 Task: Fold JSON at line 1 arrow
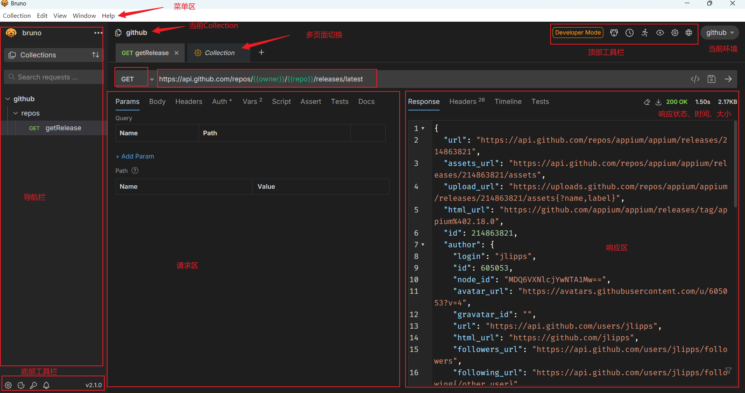pos(423,128)
